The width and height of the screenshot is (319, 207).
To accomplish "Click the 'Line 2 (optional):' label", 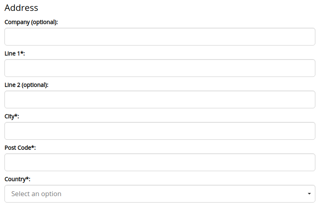I will click(x=26, y=85).
